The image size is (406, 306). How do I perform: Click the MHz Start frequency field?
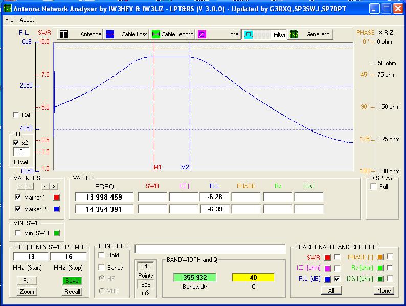point(30,257)
